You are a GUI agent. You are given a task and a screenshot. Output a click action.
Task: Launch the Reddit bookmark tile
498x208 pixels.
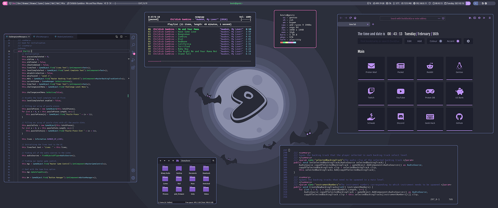click(430, 68)
